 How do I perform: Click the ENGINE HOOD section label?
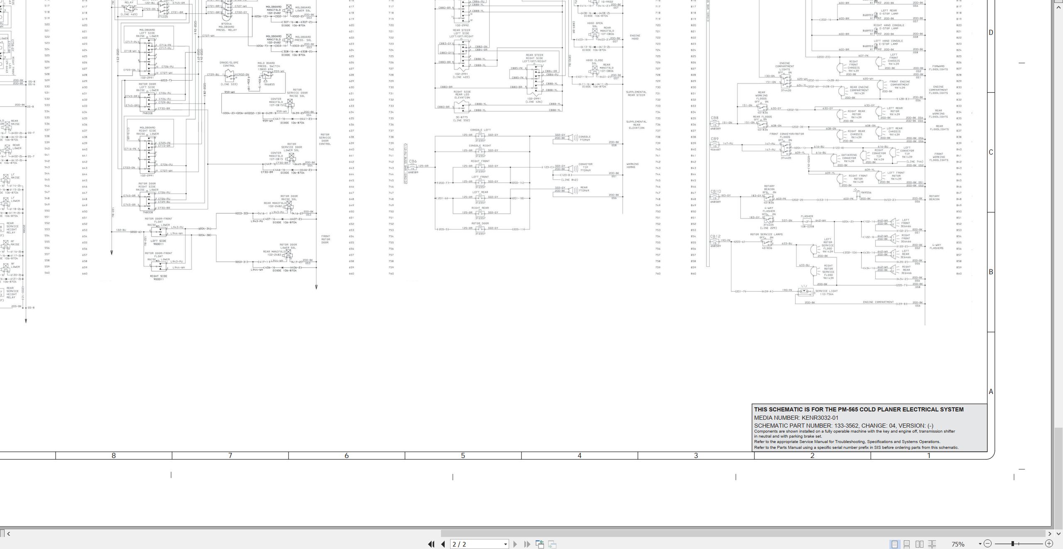635,37
